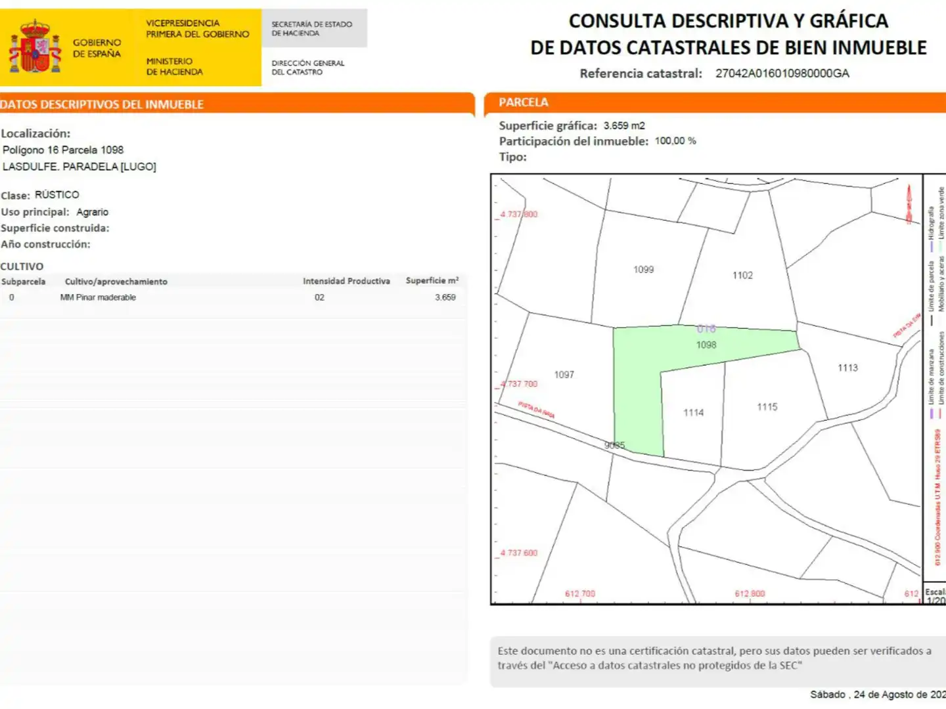946x709 pixels.
Task: Click the Spanish coat of arms emblem
Action: (x=34, y=47)
